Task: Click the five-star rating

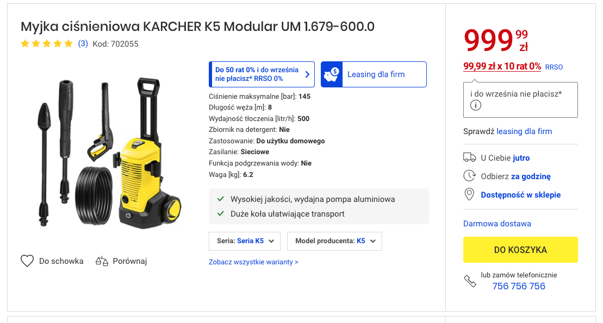Action: (47, 43)
